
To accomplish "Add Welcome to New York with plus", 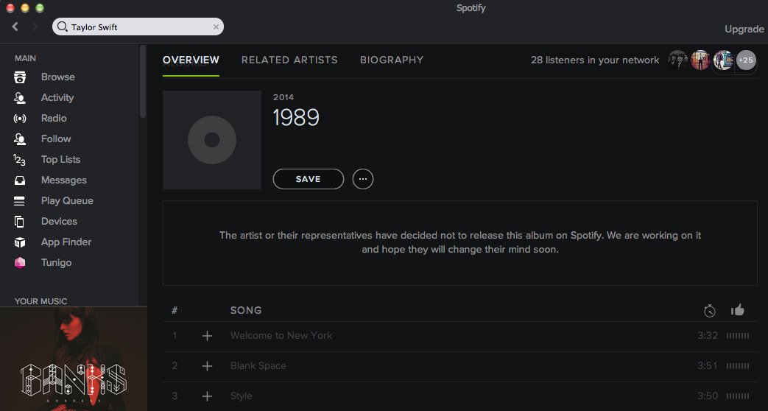I will (x=207, y=336).
